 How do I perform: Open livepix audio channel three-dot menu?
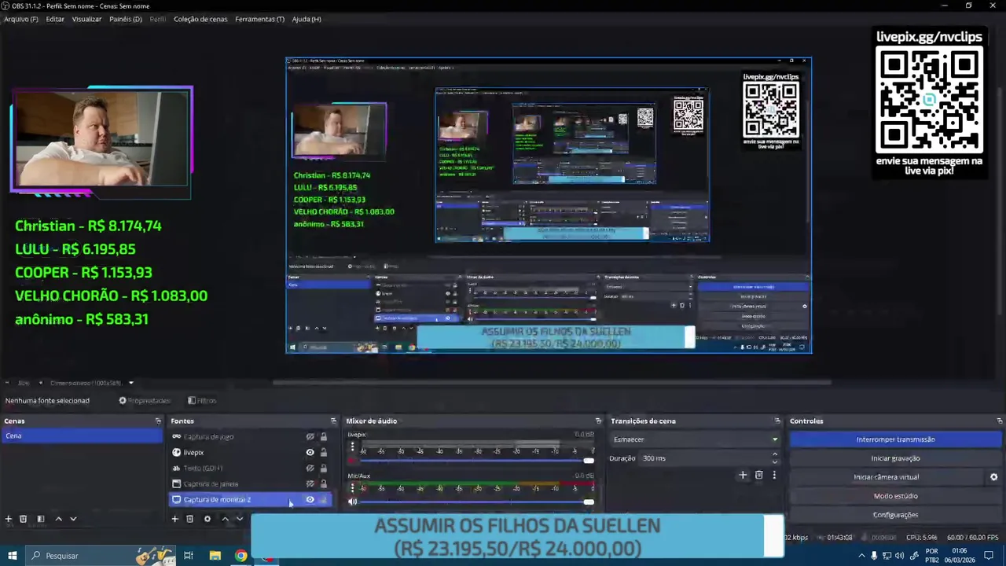[x=352, y=447]
